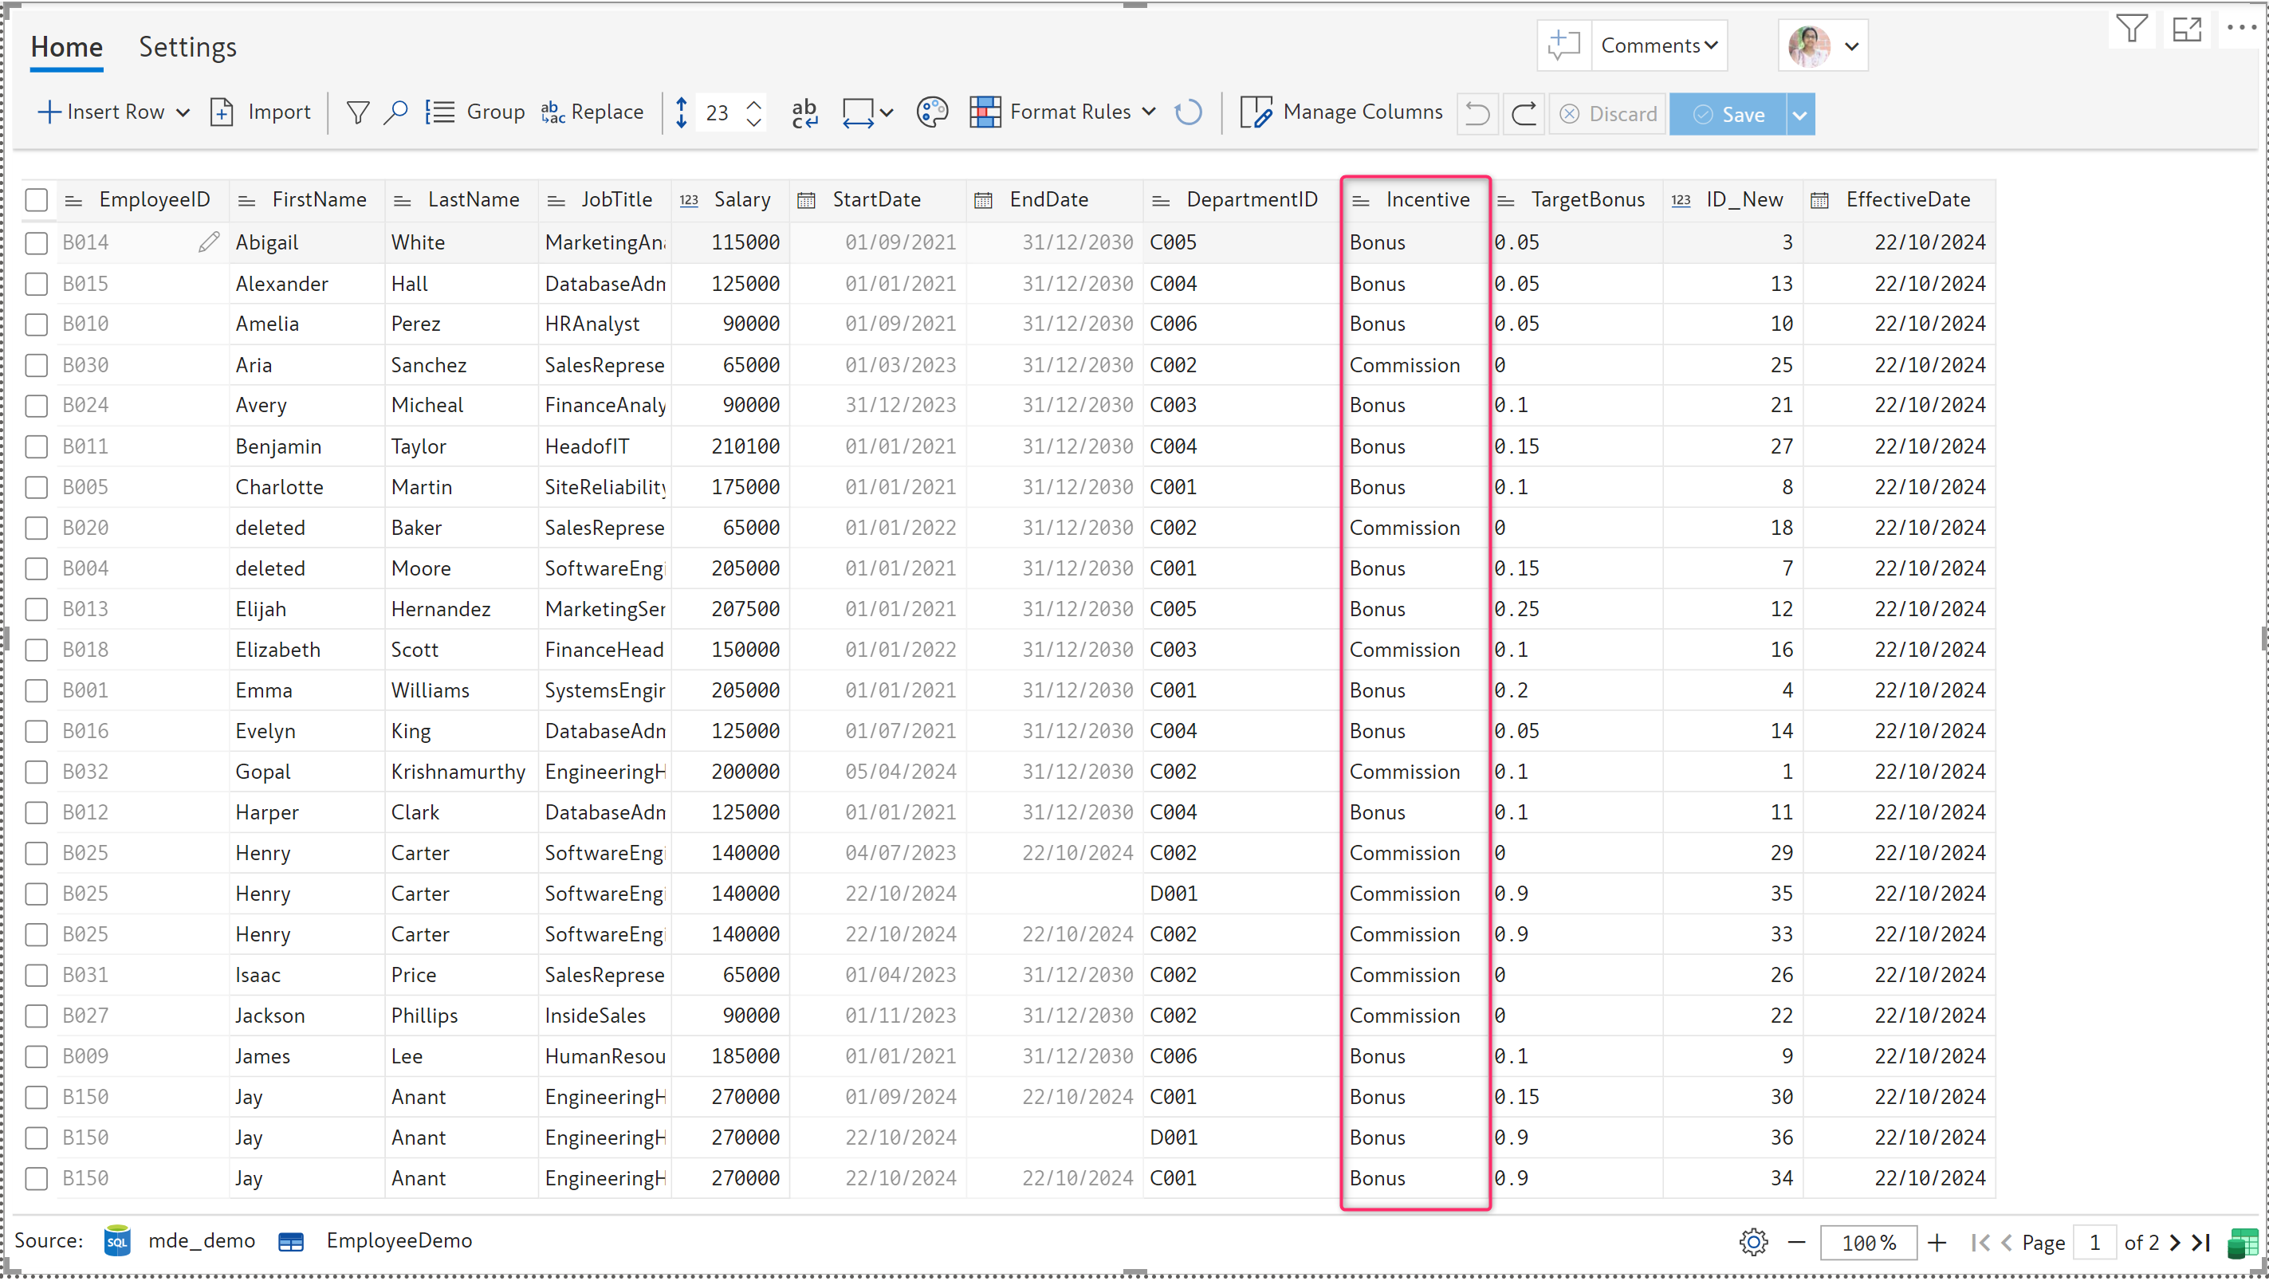Toggle the text wrap icon

point(804,112)
